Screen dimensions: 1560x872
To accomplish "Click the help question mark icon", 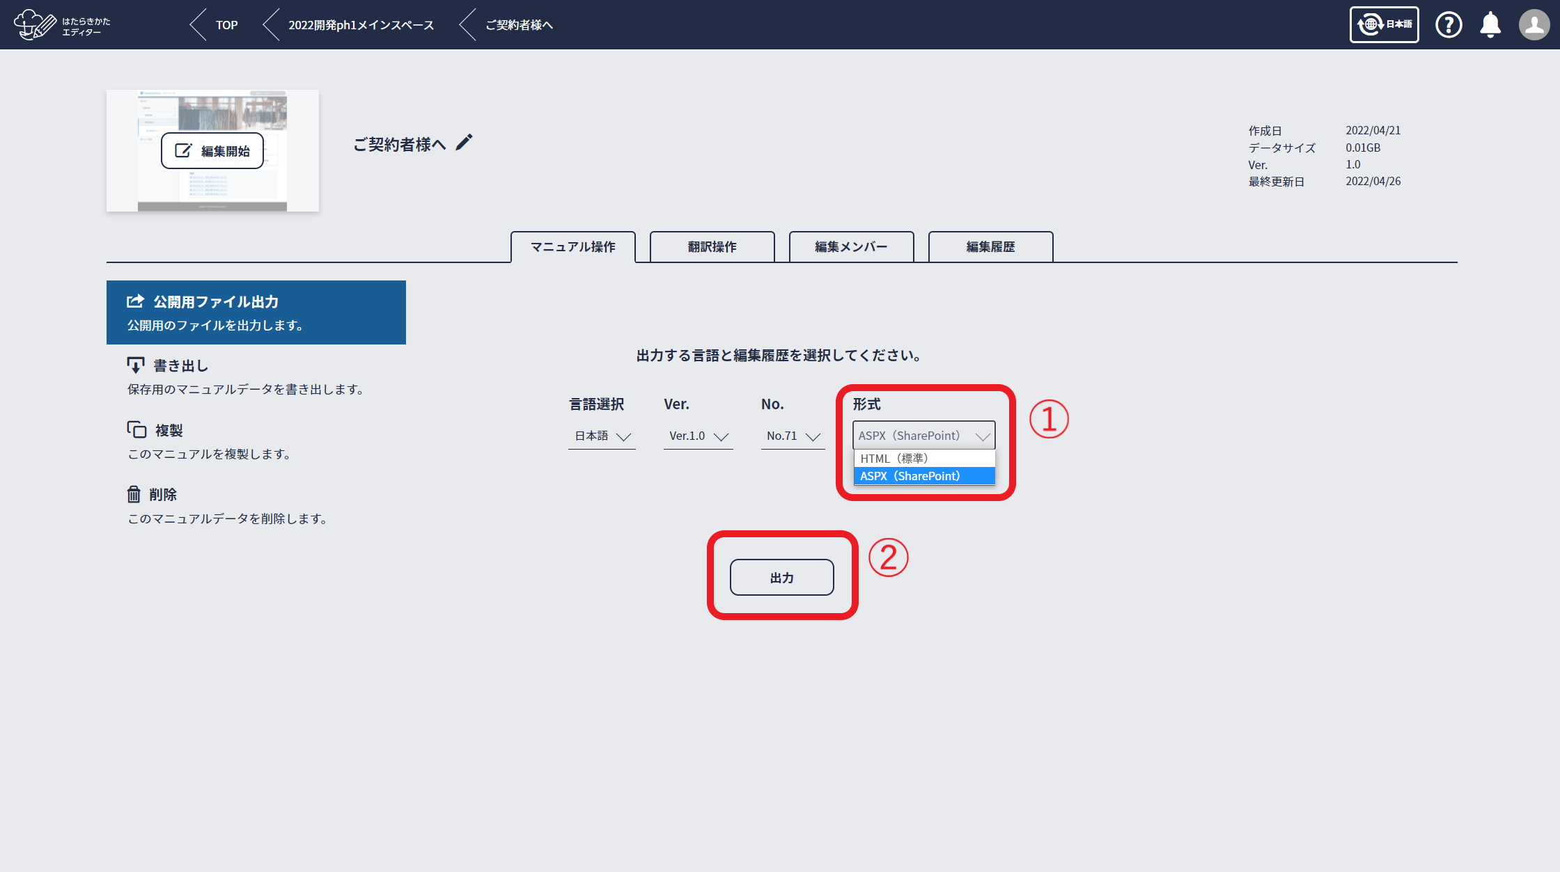I will (x=1449, y=25).
